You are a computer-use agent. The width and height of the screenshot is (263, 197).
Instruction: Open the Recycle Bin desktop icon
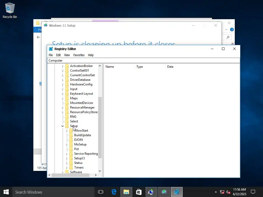point(10,10)
